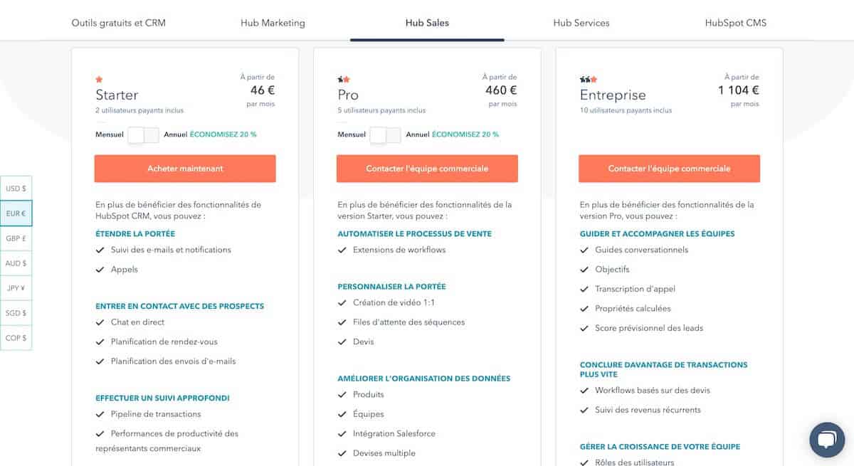Click checkmark next to Extensions de workflows
Viewport: 854px width, 466px height.
pos(342,250)
